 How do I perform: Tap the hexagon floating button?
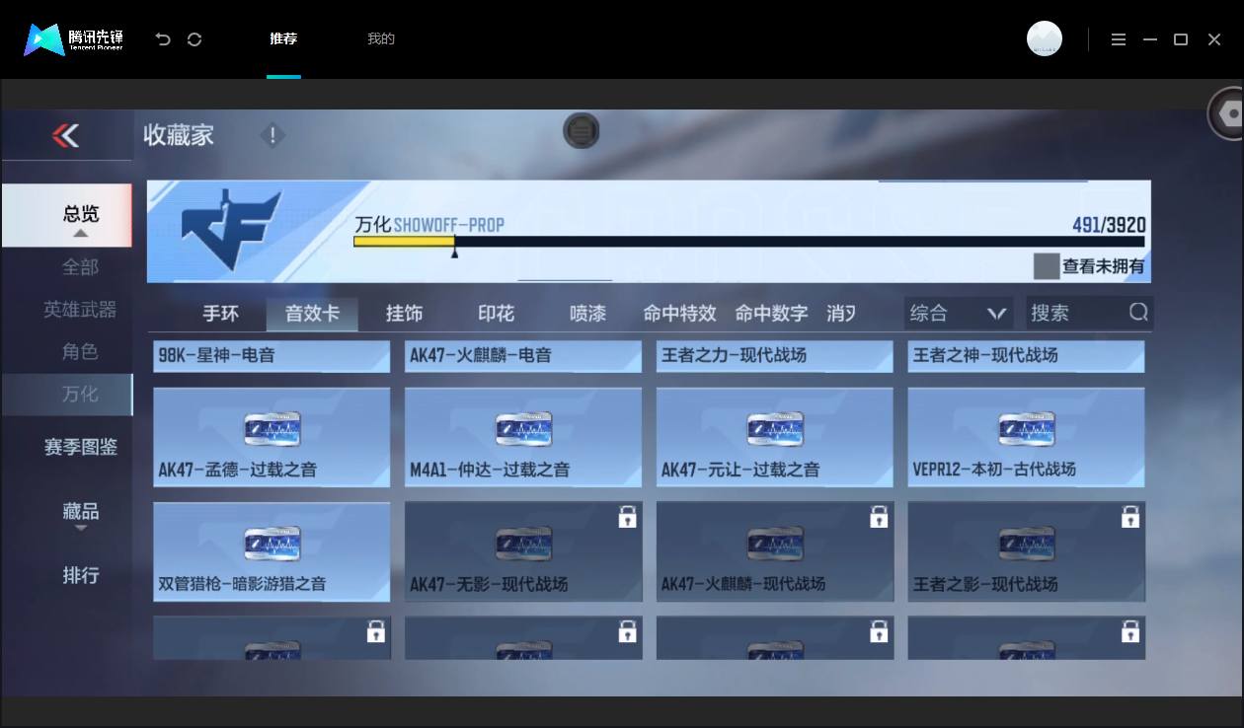click(1228, 114)
